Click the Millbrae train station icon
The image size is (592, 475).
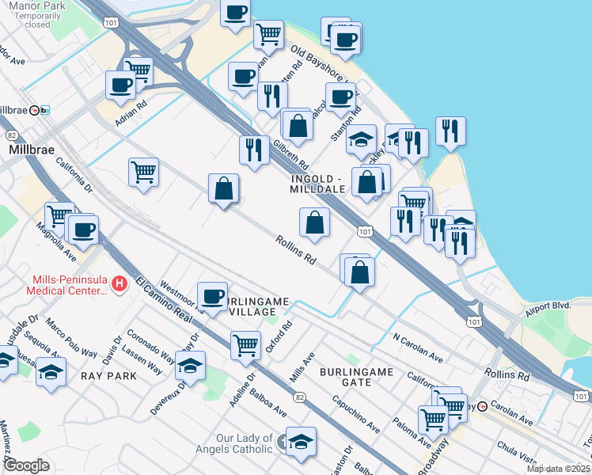click(36, 110)
